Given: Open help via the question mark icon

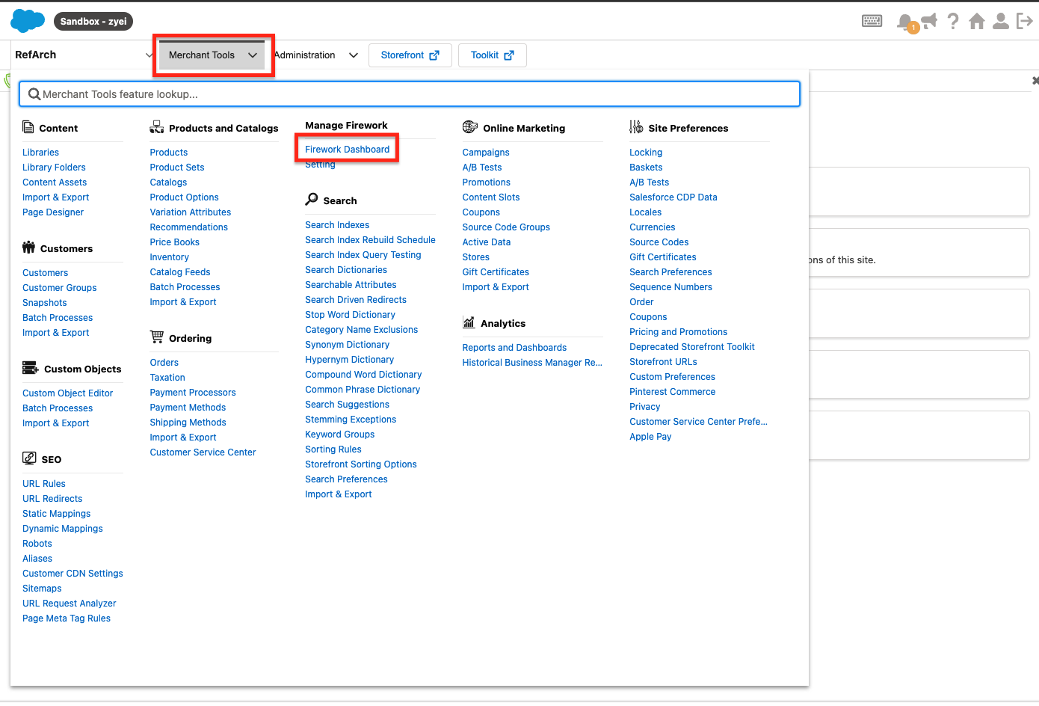Looking at the screenshot, I should coord(952,22).
